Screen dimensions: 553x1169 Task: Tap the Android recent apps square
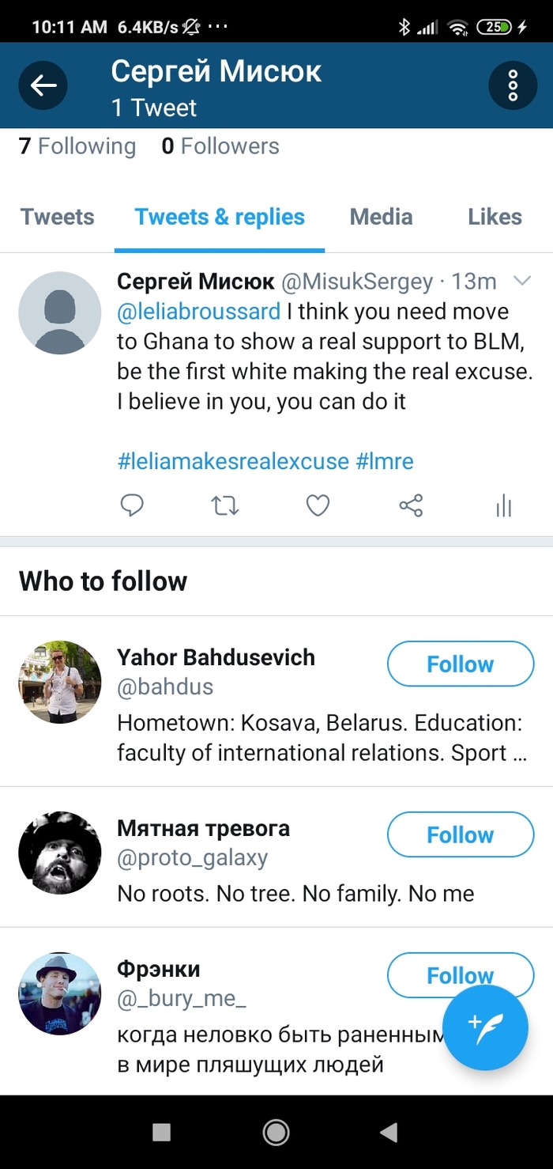161,1133
